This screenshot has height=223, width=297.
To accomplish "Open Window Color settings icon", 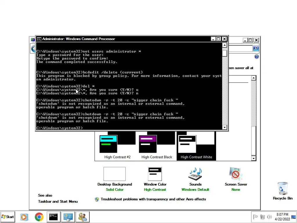I will tap(155, 174).
